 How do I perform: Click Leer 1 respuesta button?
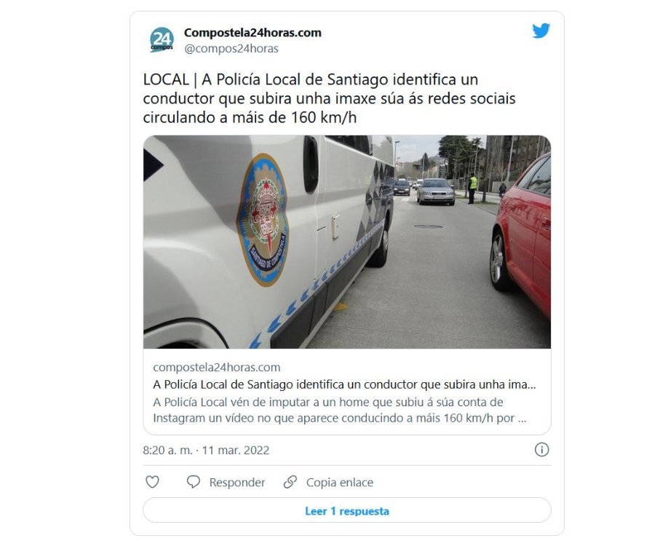347,510
